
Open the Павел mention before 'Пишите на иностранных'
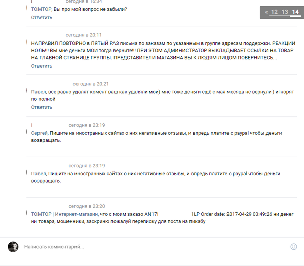pyautogui.click(x=39, y=174)
